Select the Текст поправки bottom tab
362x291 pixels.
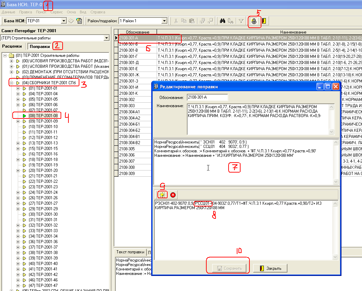tap(130, 252)
